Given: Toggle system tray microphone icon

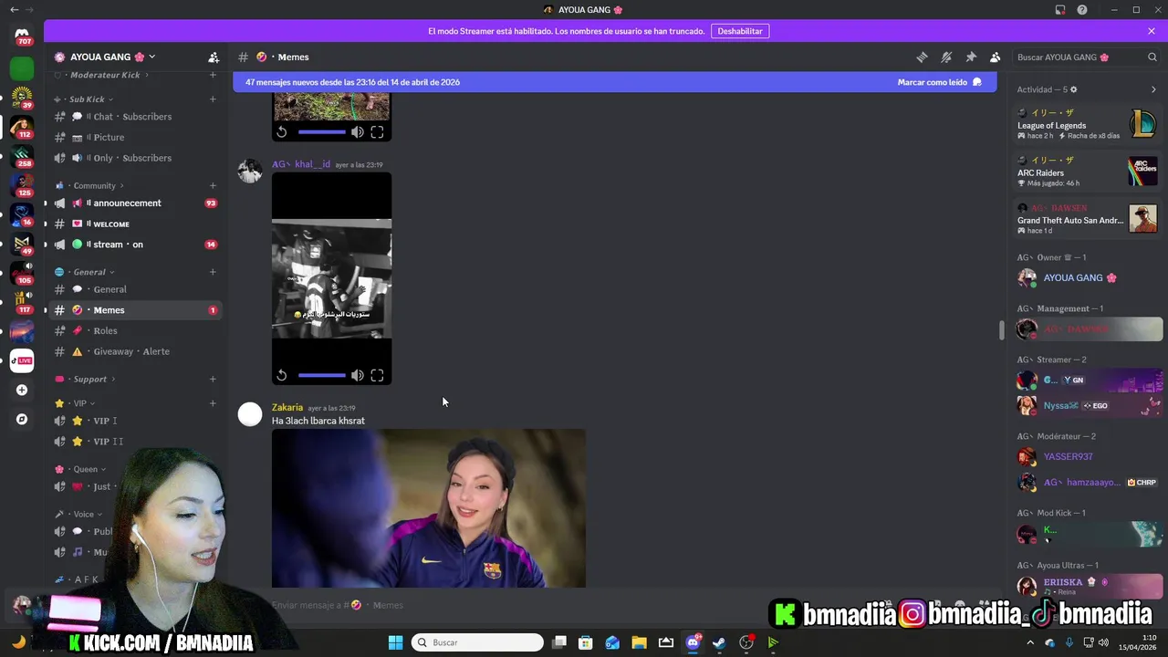Looking at the screenshot, I should tap(1069, 642).
